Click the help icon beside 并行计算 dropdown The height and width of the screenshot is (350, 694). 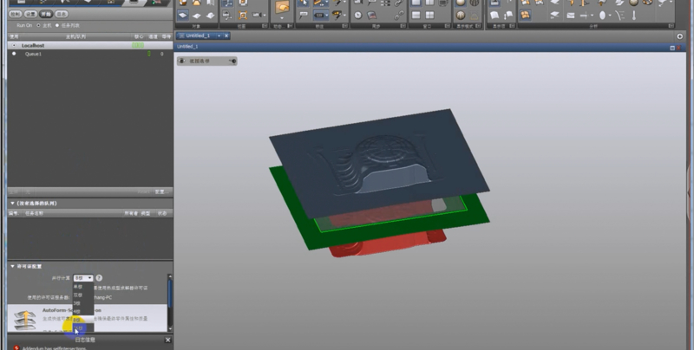99,278
